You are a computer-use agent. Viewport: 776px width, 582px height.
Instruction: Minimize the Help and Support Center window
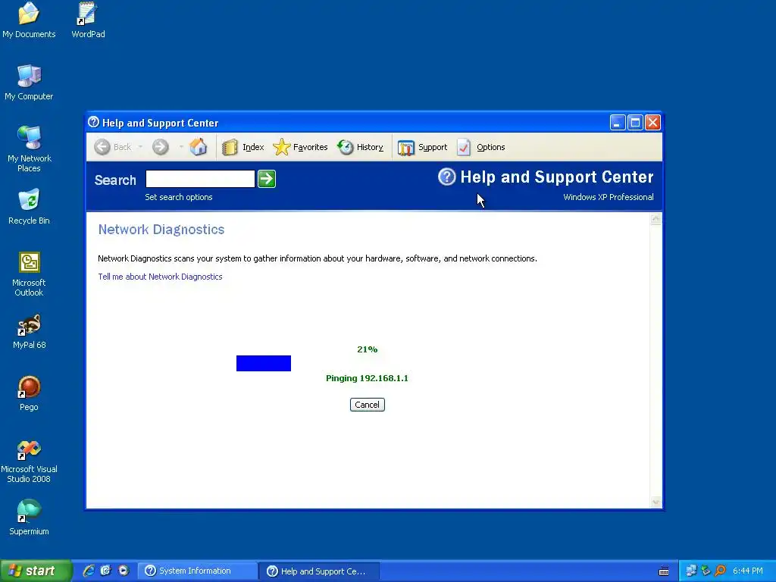pos(617,123)
